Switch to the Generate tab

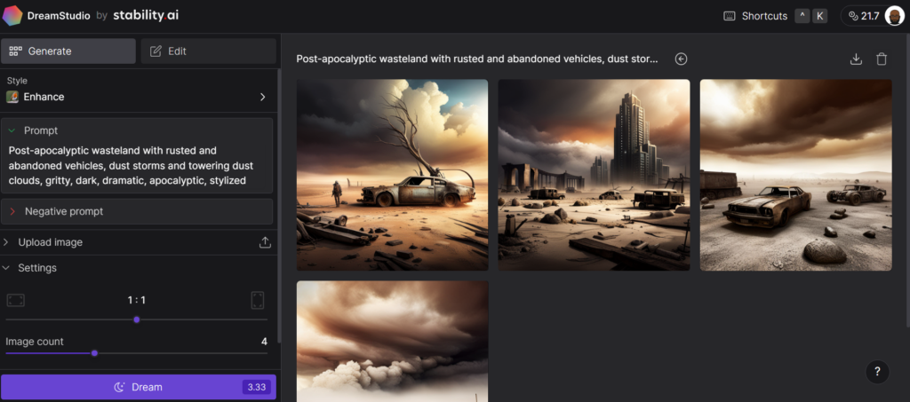click(x=68, y=51)
